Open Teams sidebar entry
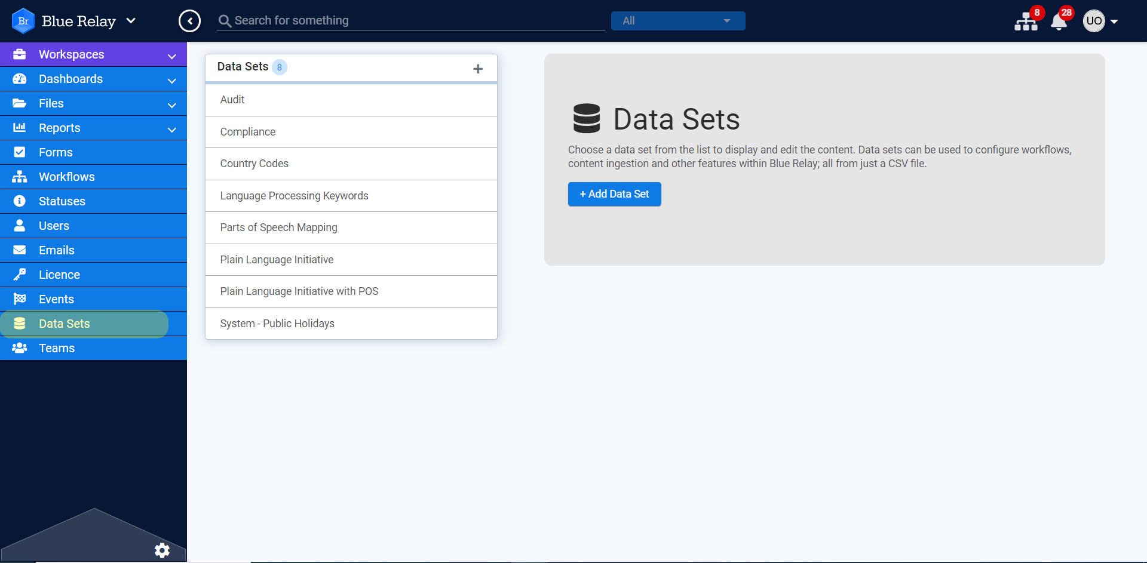The image size is (1147, 563). tap(93, 348)
